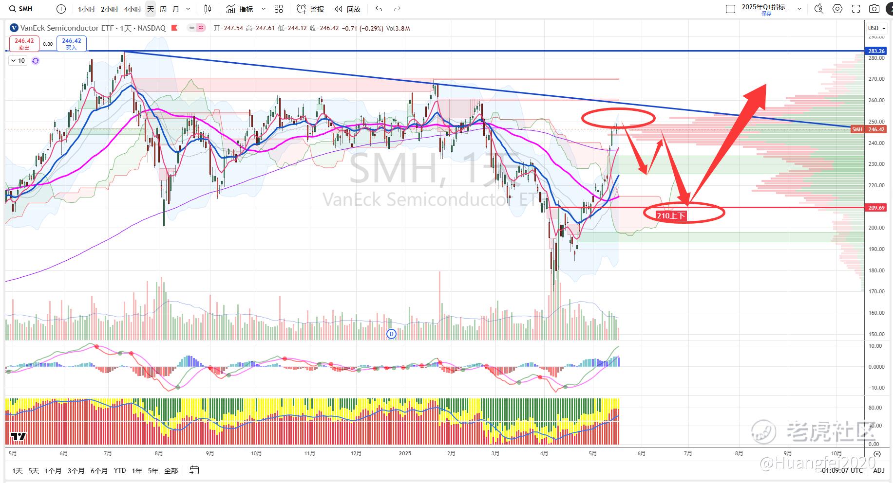
Task: Open the candlestick chart type selector
Action: [x=208, y=9]
